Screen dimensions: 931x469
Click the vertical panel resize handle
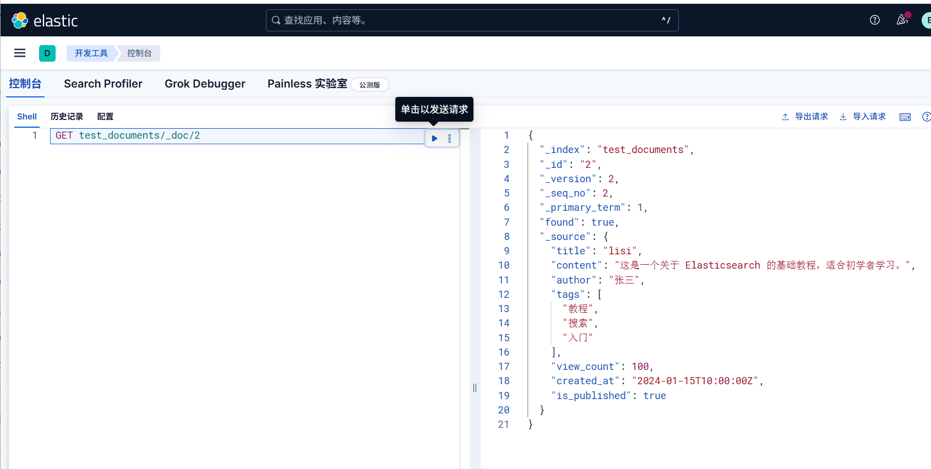(x=475, y=388)
